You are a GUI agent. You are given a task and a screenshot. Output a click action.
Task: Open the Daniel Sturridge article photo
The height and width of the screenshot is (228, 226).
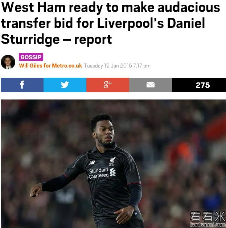tap(113, 164)
